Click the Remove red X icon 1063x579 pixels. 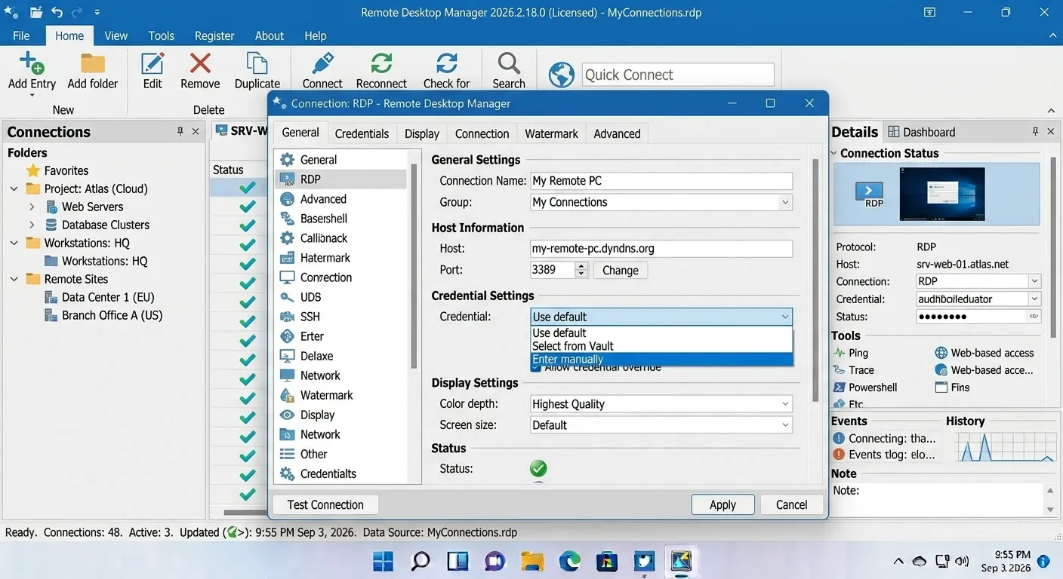200,63
